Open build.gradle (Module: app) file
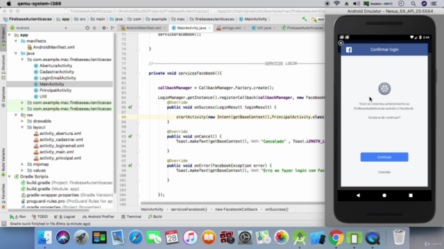 (x=50, y=189)
